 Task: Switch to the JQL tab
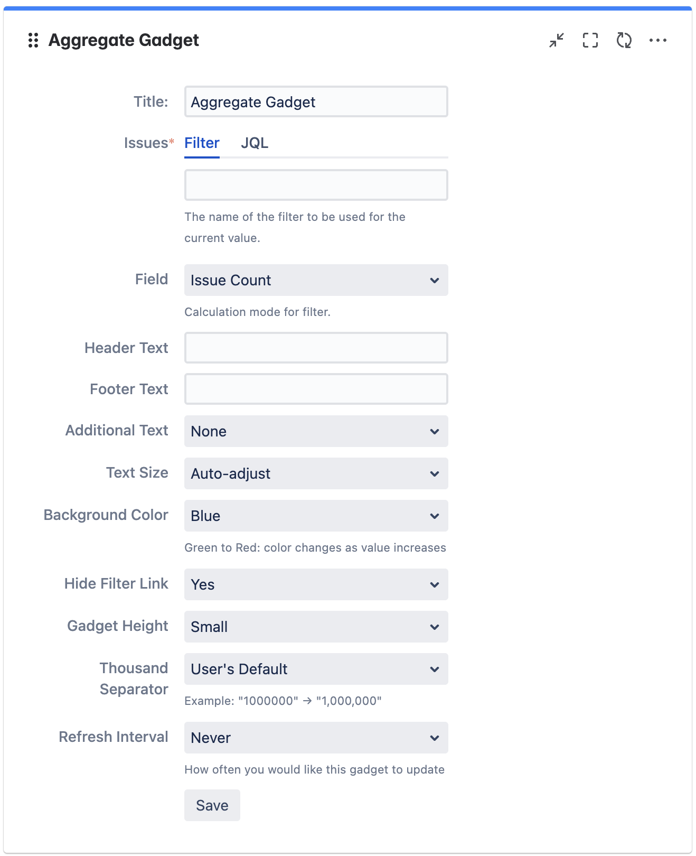coord(256,143)
